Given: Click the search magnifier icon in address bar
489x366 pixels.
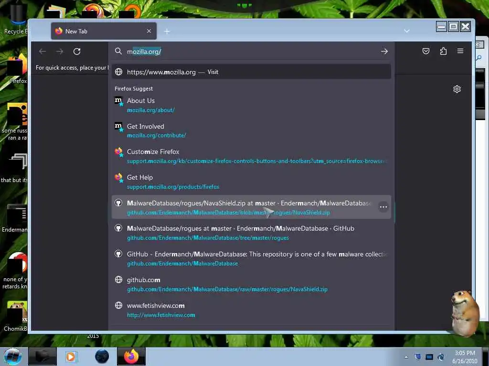Looking at the screenshot, I should pos(118,51).
